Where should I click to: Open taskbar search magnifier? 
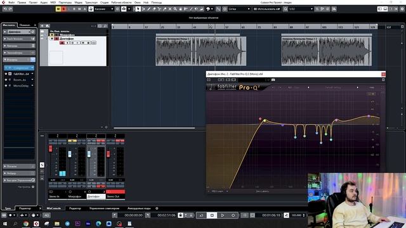[15, 224]
